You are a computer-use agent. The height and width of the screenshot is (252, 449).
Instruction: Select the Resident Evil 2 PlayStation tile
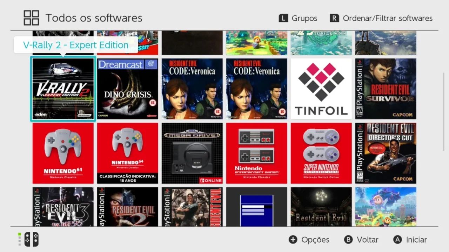click(x=128, y=207)
